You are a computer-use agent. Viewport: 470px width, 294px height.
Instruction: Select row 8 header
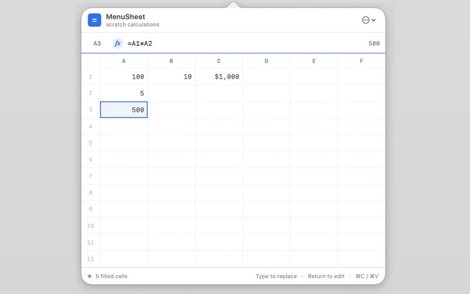point(90,193)
